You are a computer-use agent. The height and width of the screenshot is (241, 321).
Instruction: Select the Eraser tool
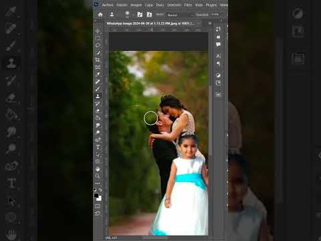[98, 111]
